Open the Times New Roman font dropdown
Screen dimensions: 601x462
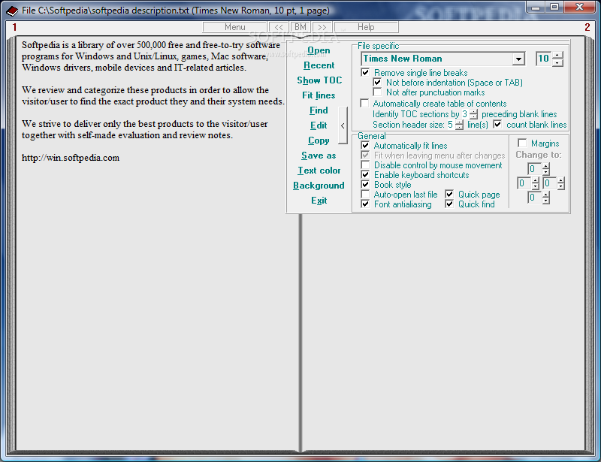click(x=518, y=59)
